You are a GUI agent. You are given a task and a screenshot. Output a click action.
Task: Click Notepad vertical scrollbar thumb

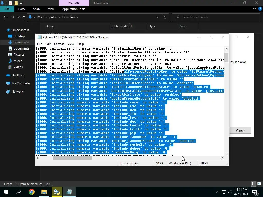(226, 57)
